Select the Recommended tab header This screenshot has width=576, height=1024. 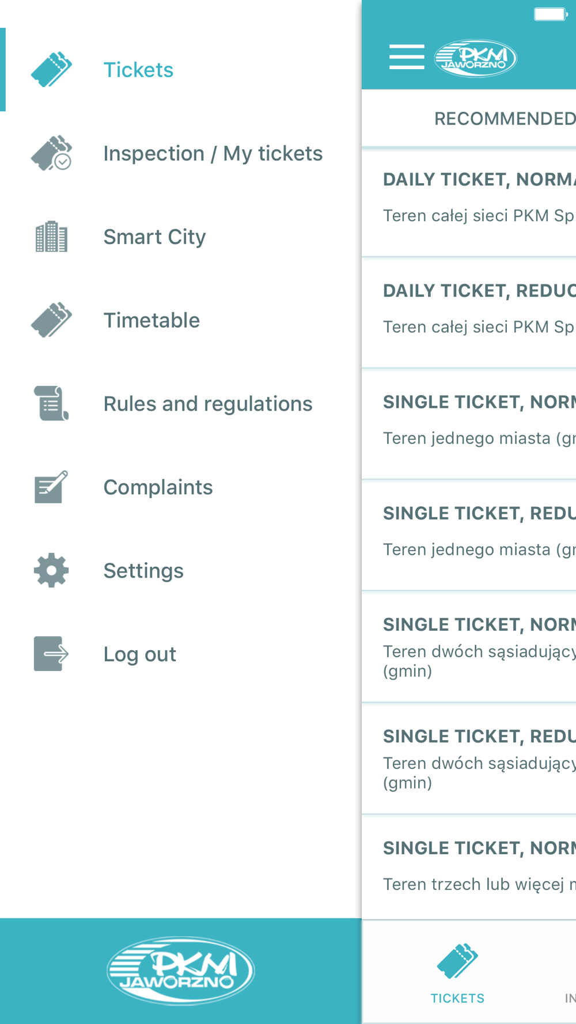pos(504,119)
